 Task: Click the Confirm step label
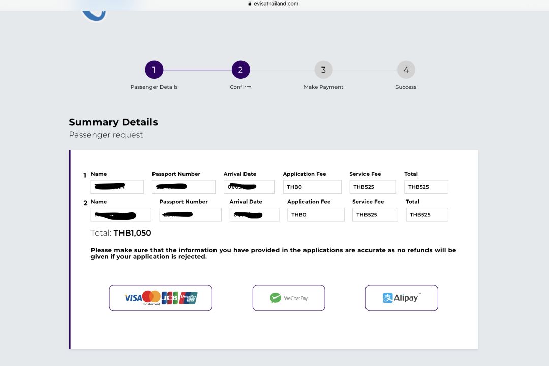coord(240,87)
